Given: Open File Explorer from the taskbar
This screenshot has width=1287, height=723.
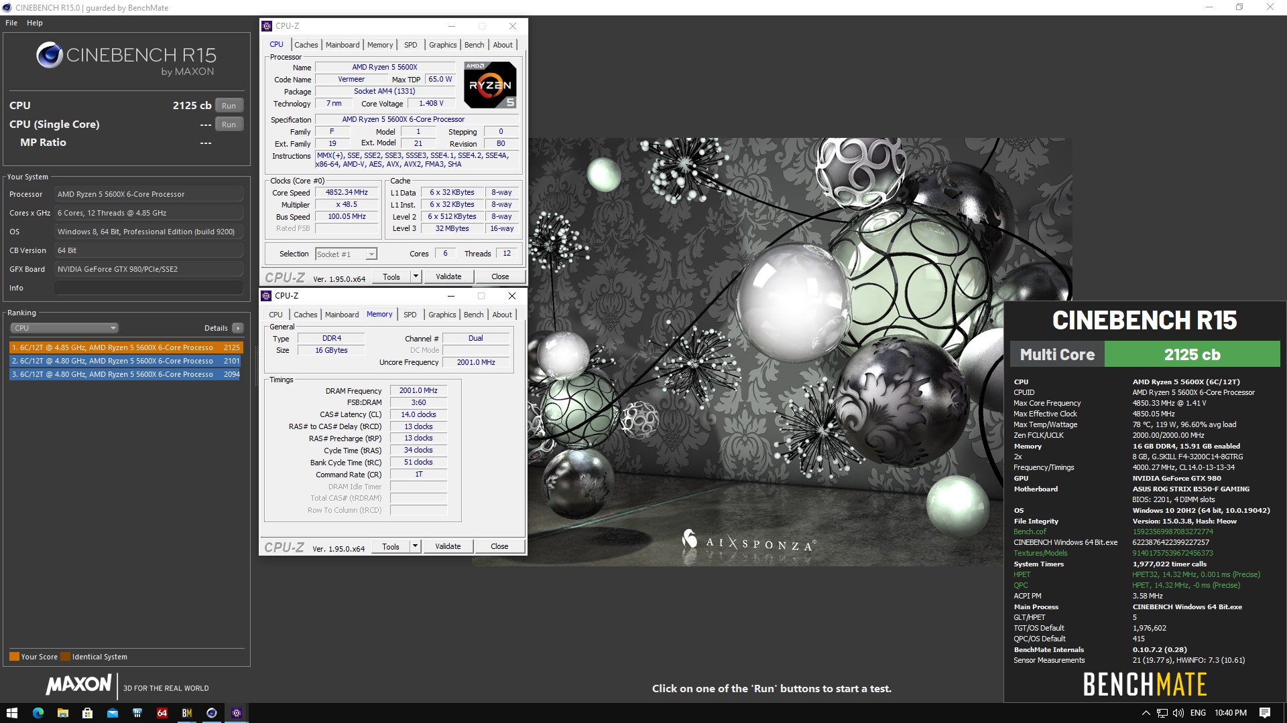Looking at the screenshot, I should (x=62, y=713).
